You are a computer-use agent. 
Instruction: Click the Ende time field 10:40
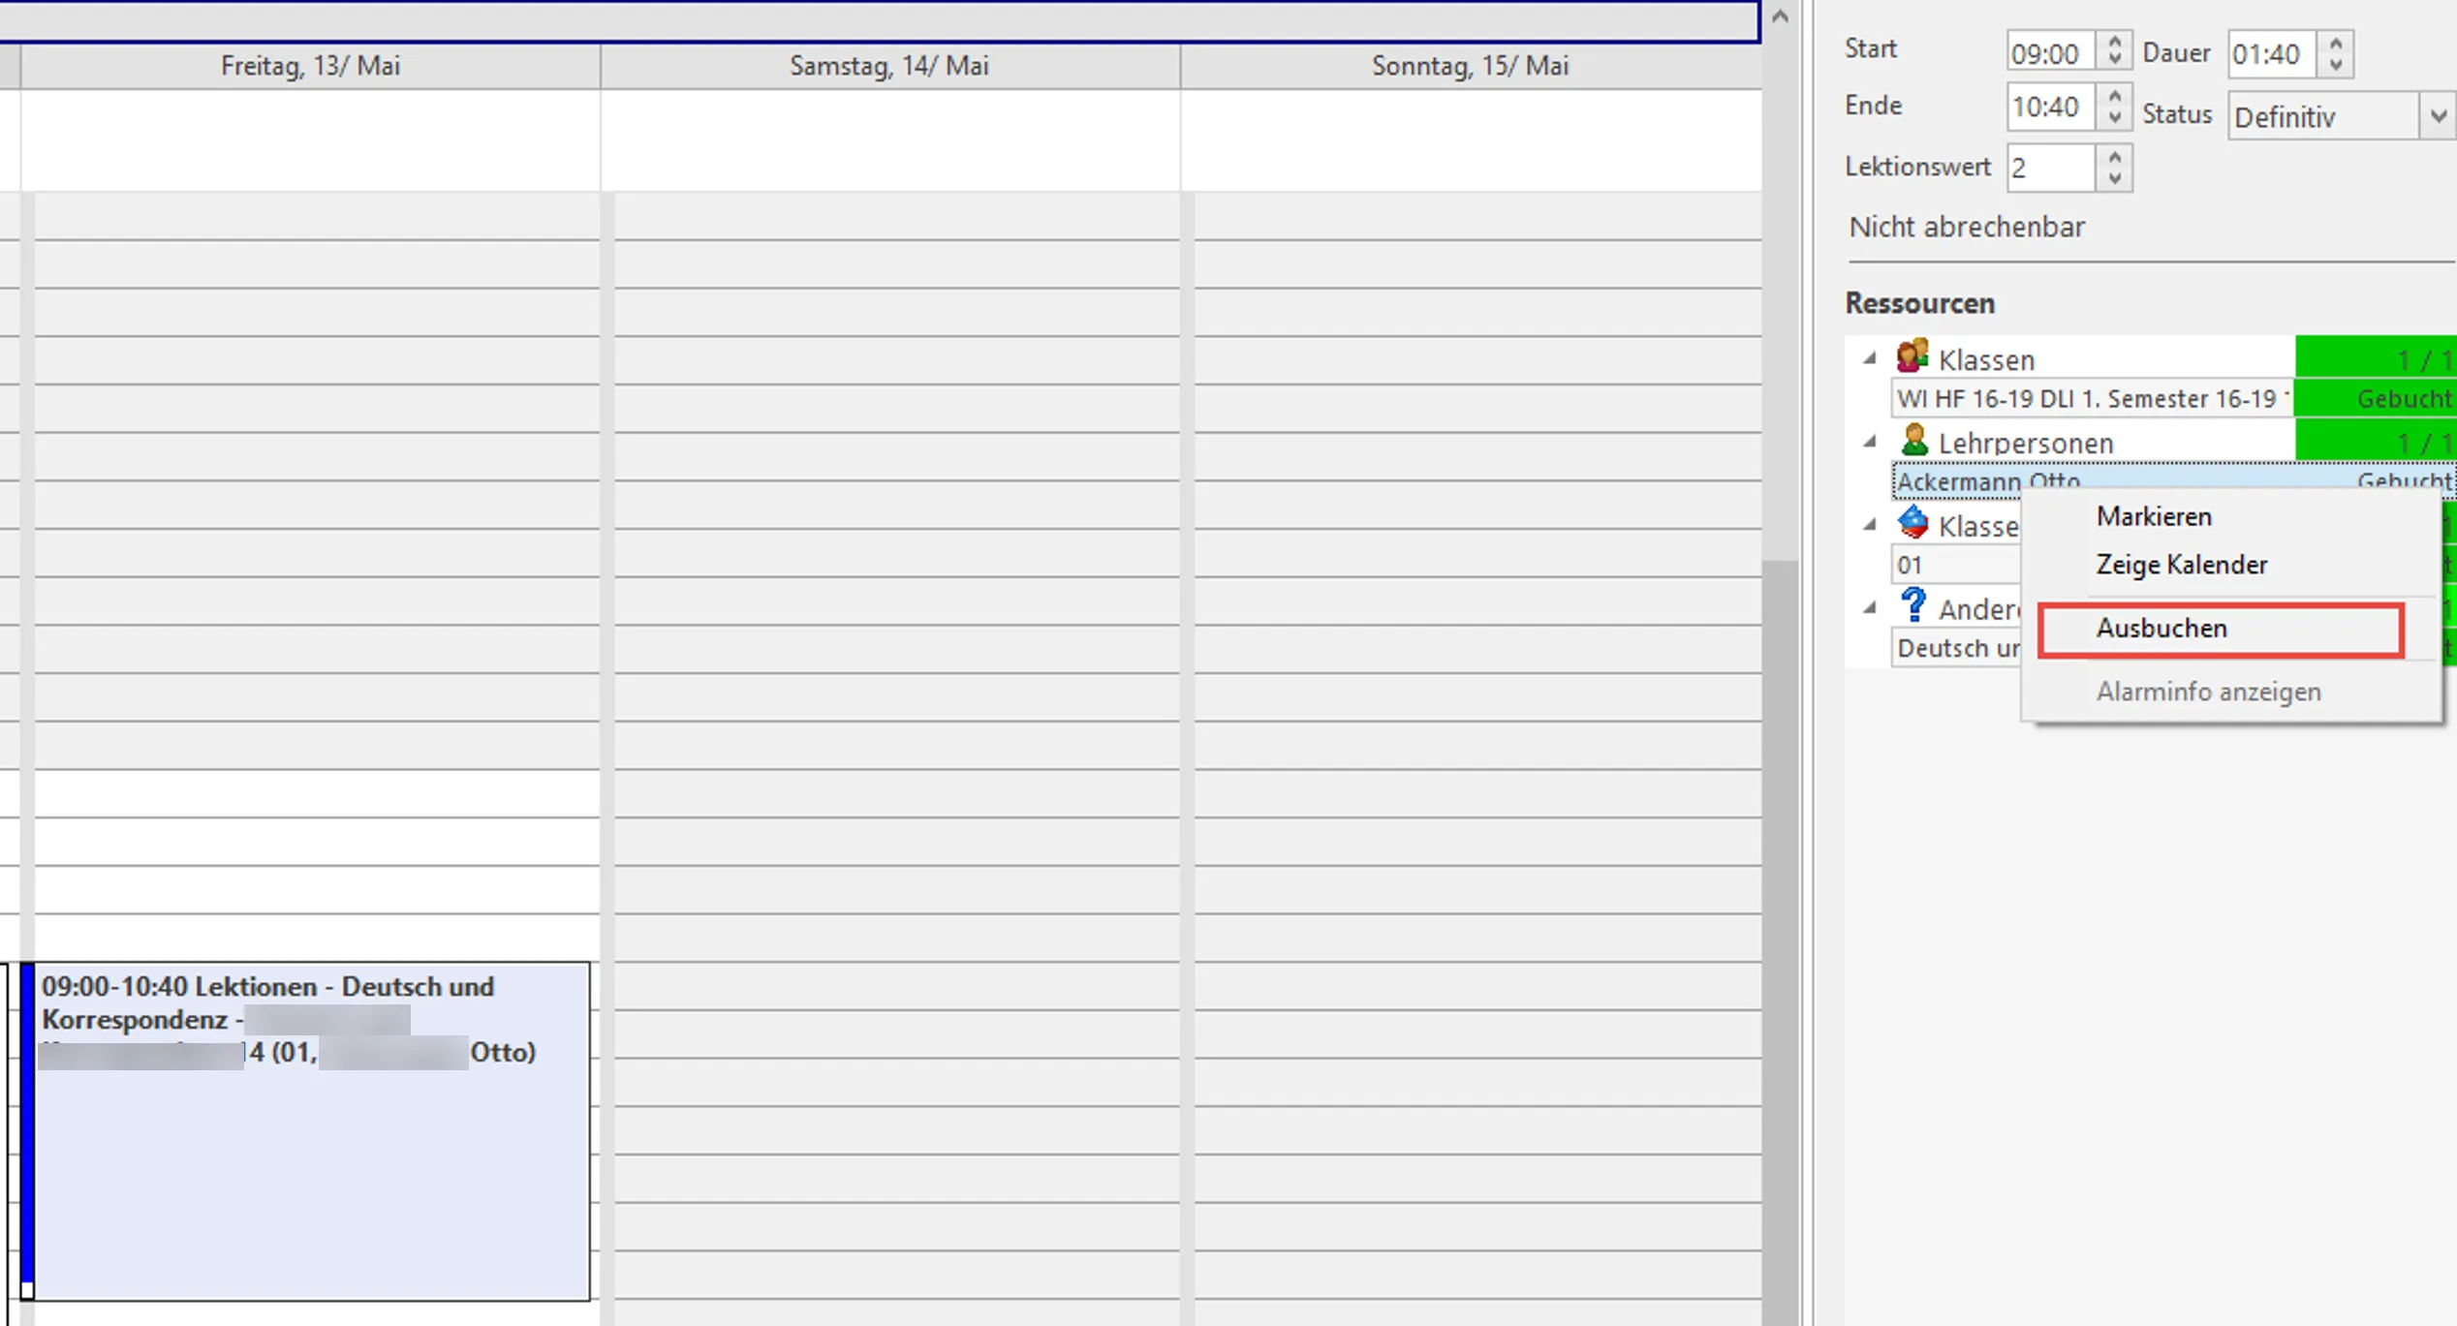pos(2051,107)
